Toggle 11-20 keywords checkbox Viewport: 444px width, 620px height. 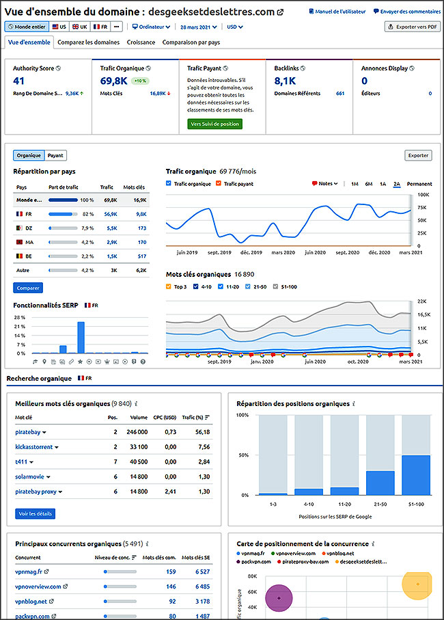pyautogui.click(x=221, y=286)
